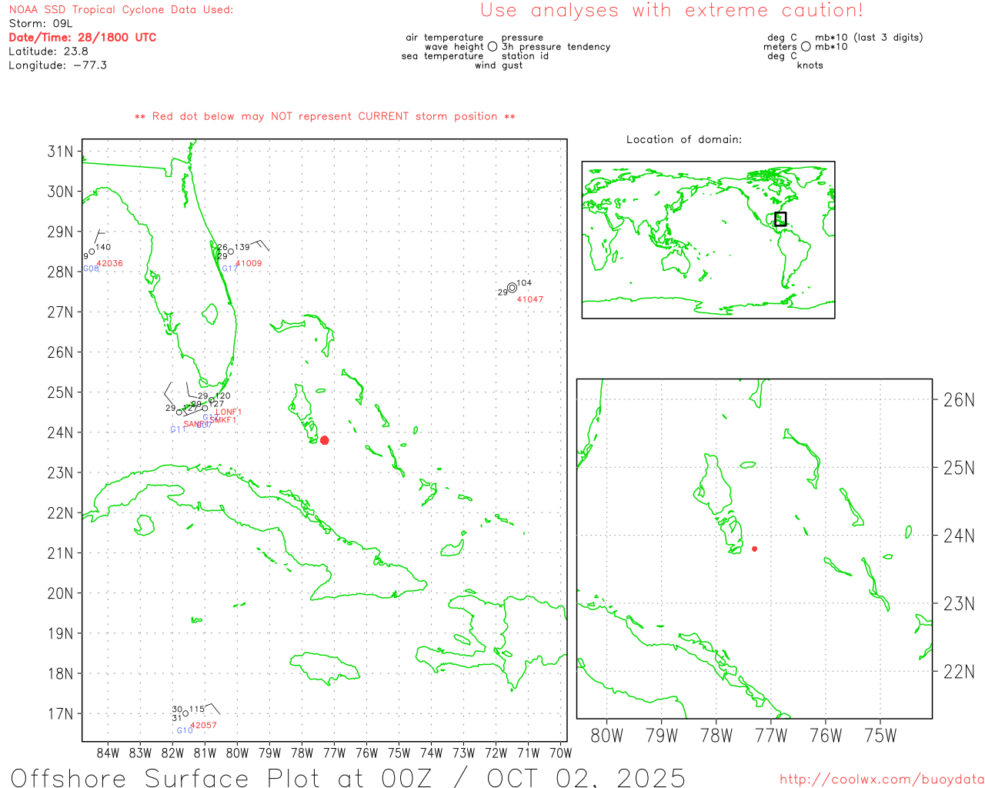Click the 'Date/Time: 28/1800 UTC' line

point(82,38)
